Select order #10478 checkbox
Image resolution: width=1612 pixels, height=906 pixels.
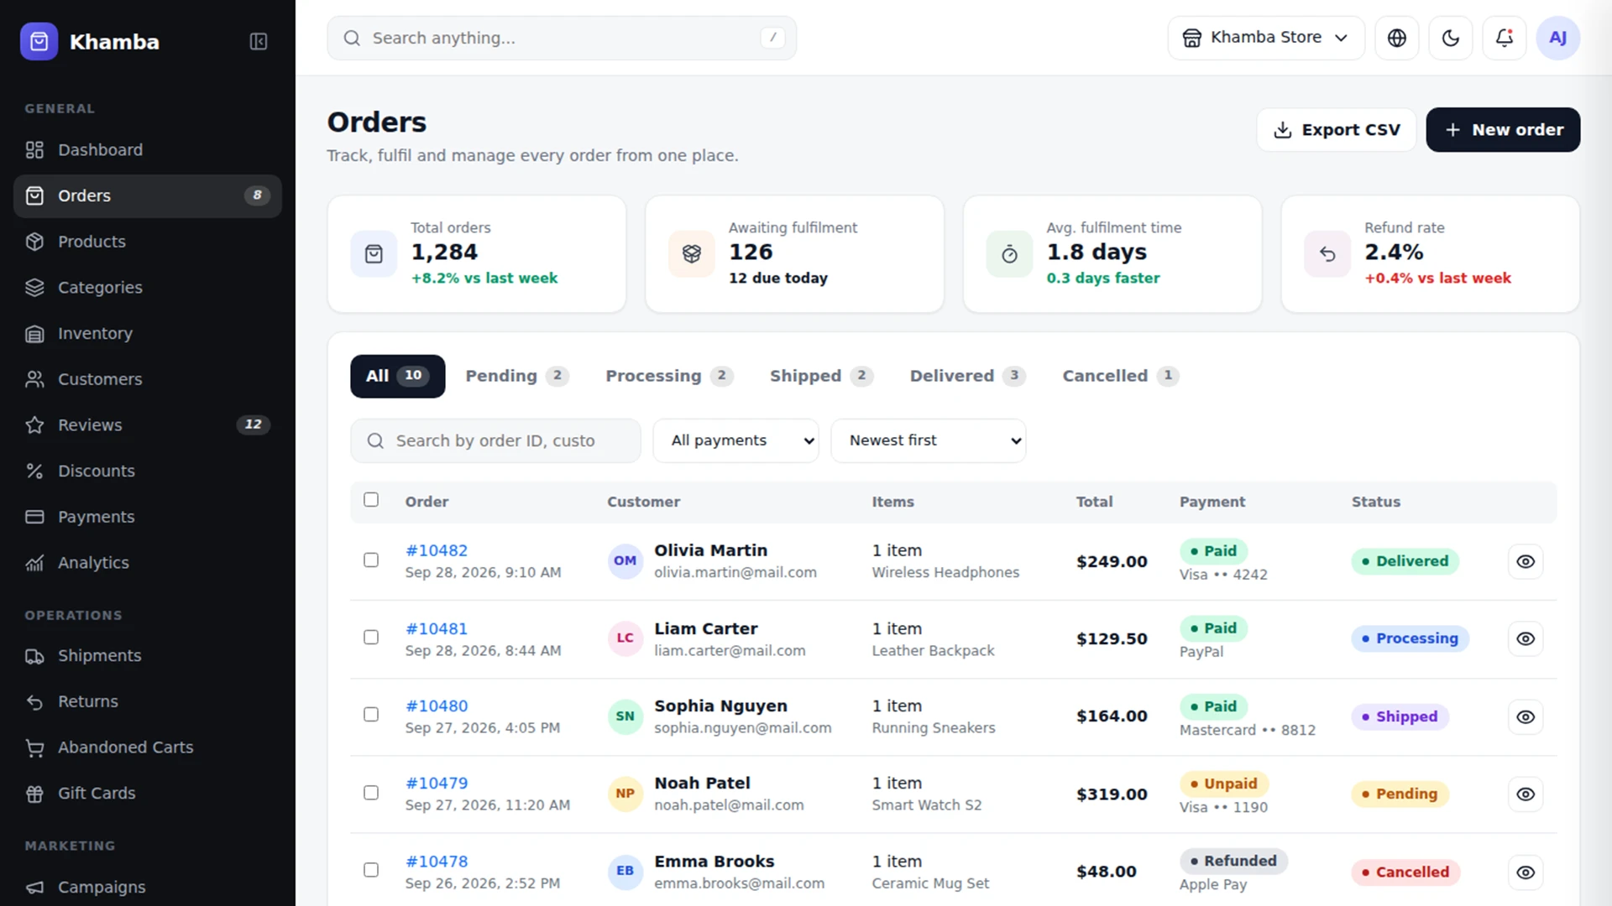pos(371,870)
